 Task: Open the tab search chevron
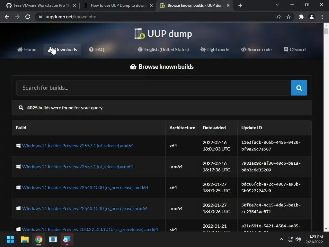point(277,5)
